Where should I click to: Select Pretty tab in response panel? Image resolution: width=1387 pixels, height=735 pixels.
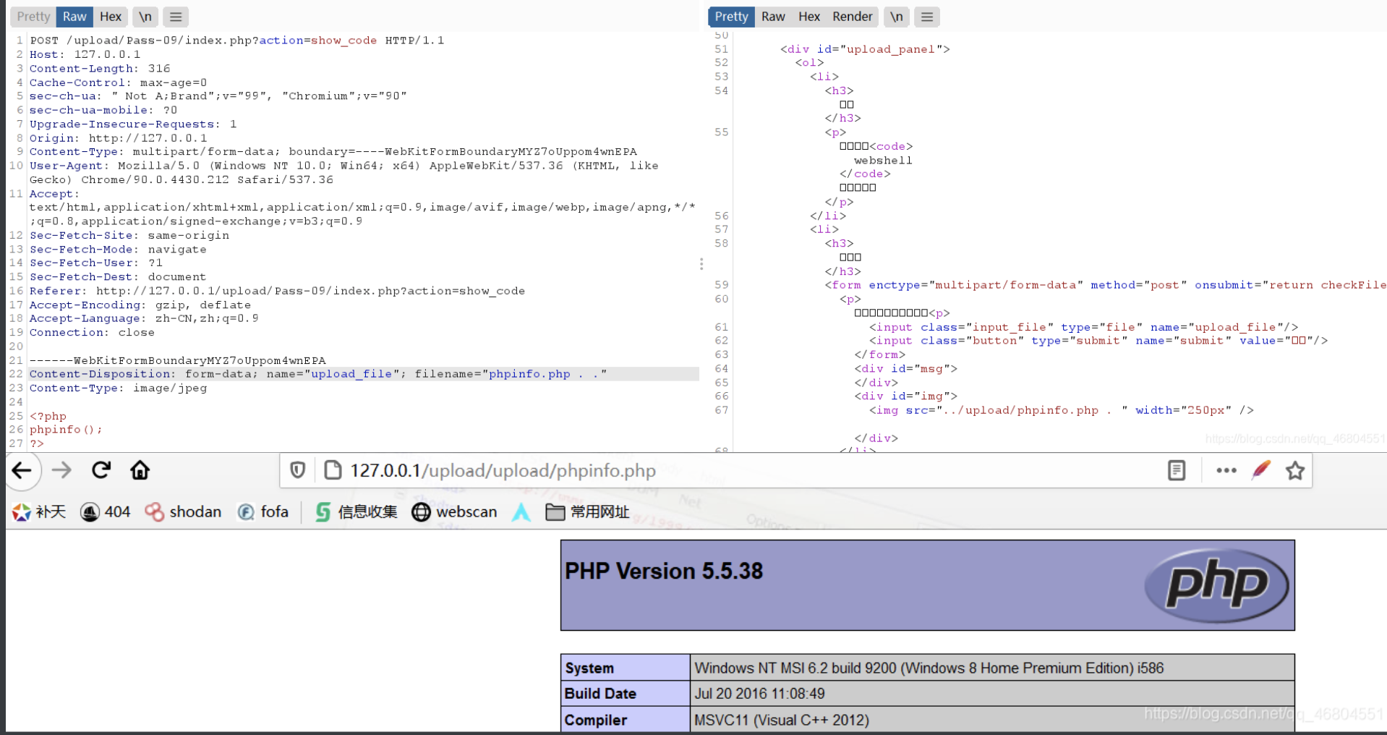tap(731, 17)
